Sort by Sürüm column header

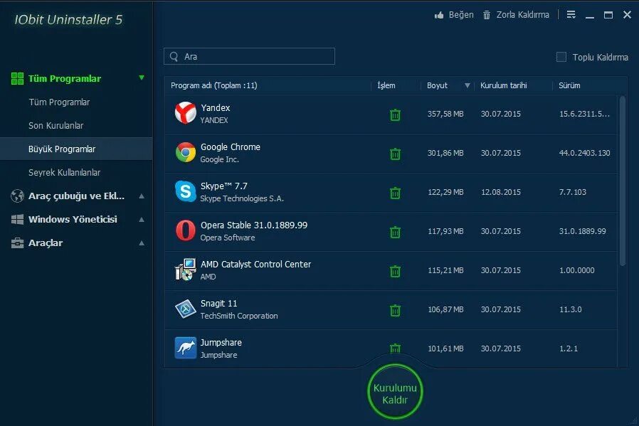(x=569, y=85)
